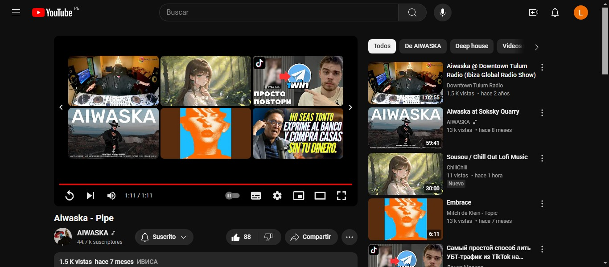The height and width of the screenshot is (267, 609).
Task: Open Downtown Tulum Radio channel name
Action: click(x=475, y=86)
